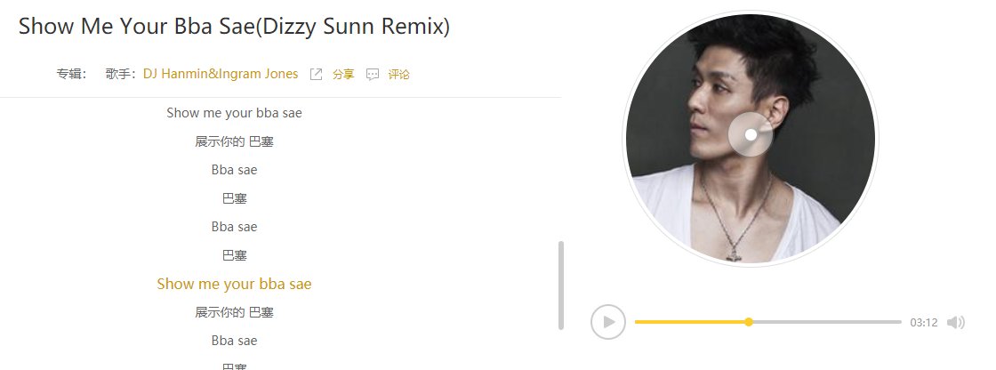Viewport: 996px width, 370px height.
Task: Click the disc center icon on album art
Action: (751, 134)
